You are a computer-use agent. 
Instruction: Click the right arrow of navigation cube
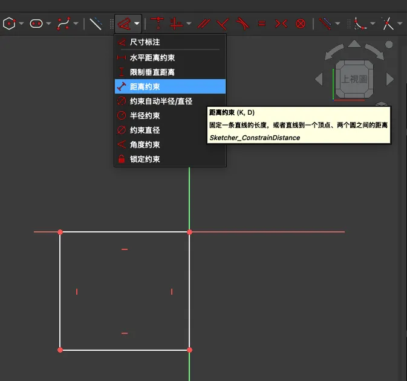tap(390, 78)
